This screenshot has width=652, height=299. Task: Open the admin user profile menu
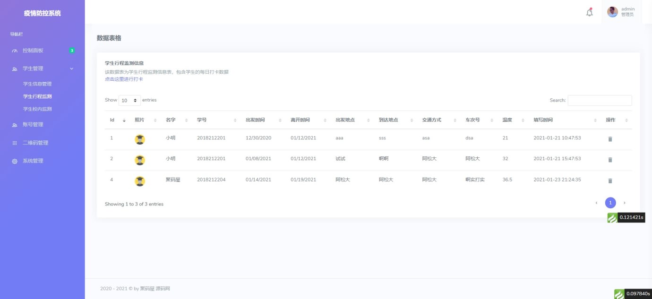(621, 12)
